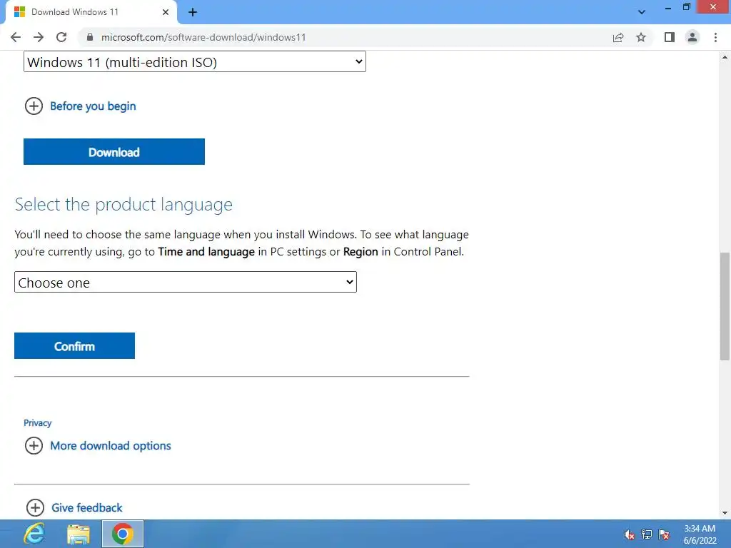Open the Privacy link
This screenshot has height=548, width=731.
tap(37, 422)
